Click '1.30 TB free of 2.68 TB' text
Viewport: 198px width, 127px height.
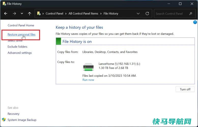pyautogui.click(x=113, y=68)
